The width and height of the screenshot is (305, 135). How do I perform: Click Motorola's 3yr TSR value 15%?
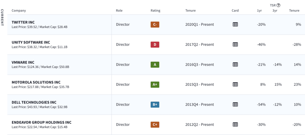(x=278, y=85)
